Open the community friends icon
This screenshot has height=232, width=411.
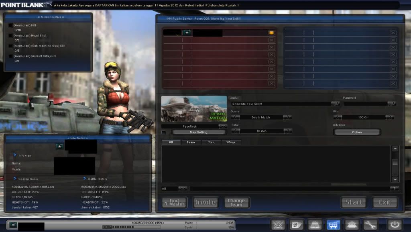pyautogui.click(x=352, y=225)
